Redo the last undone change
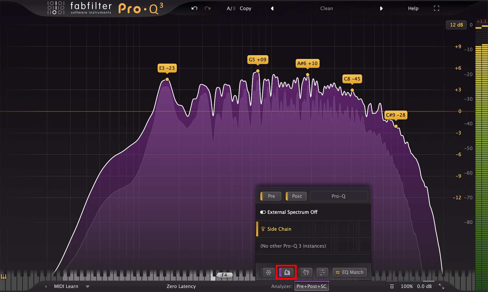This screenshot has width=488, height=292. click(208, 8)
